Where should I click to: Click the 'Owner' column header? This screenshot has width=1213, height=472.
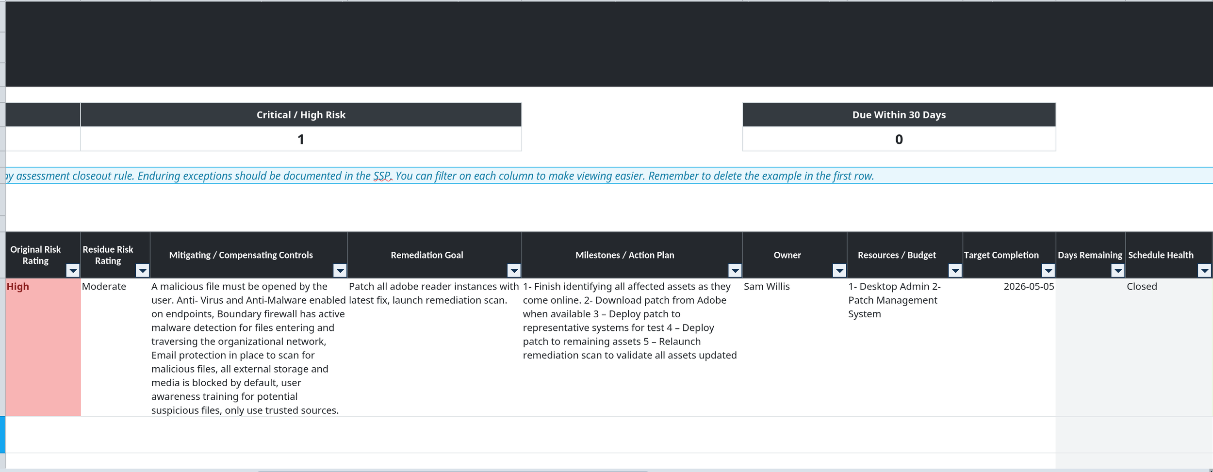click(x=795, y=255)
